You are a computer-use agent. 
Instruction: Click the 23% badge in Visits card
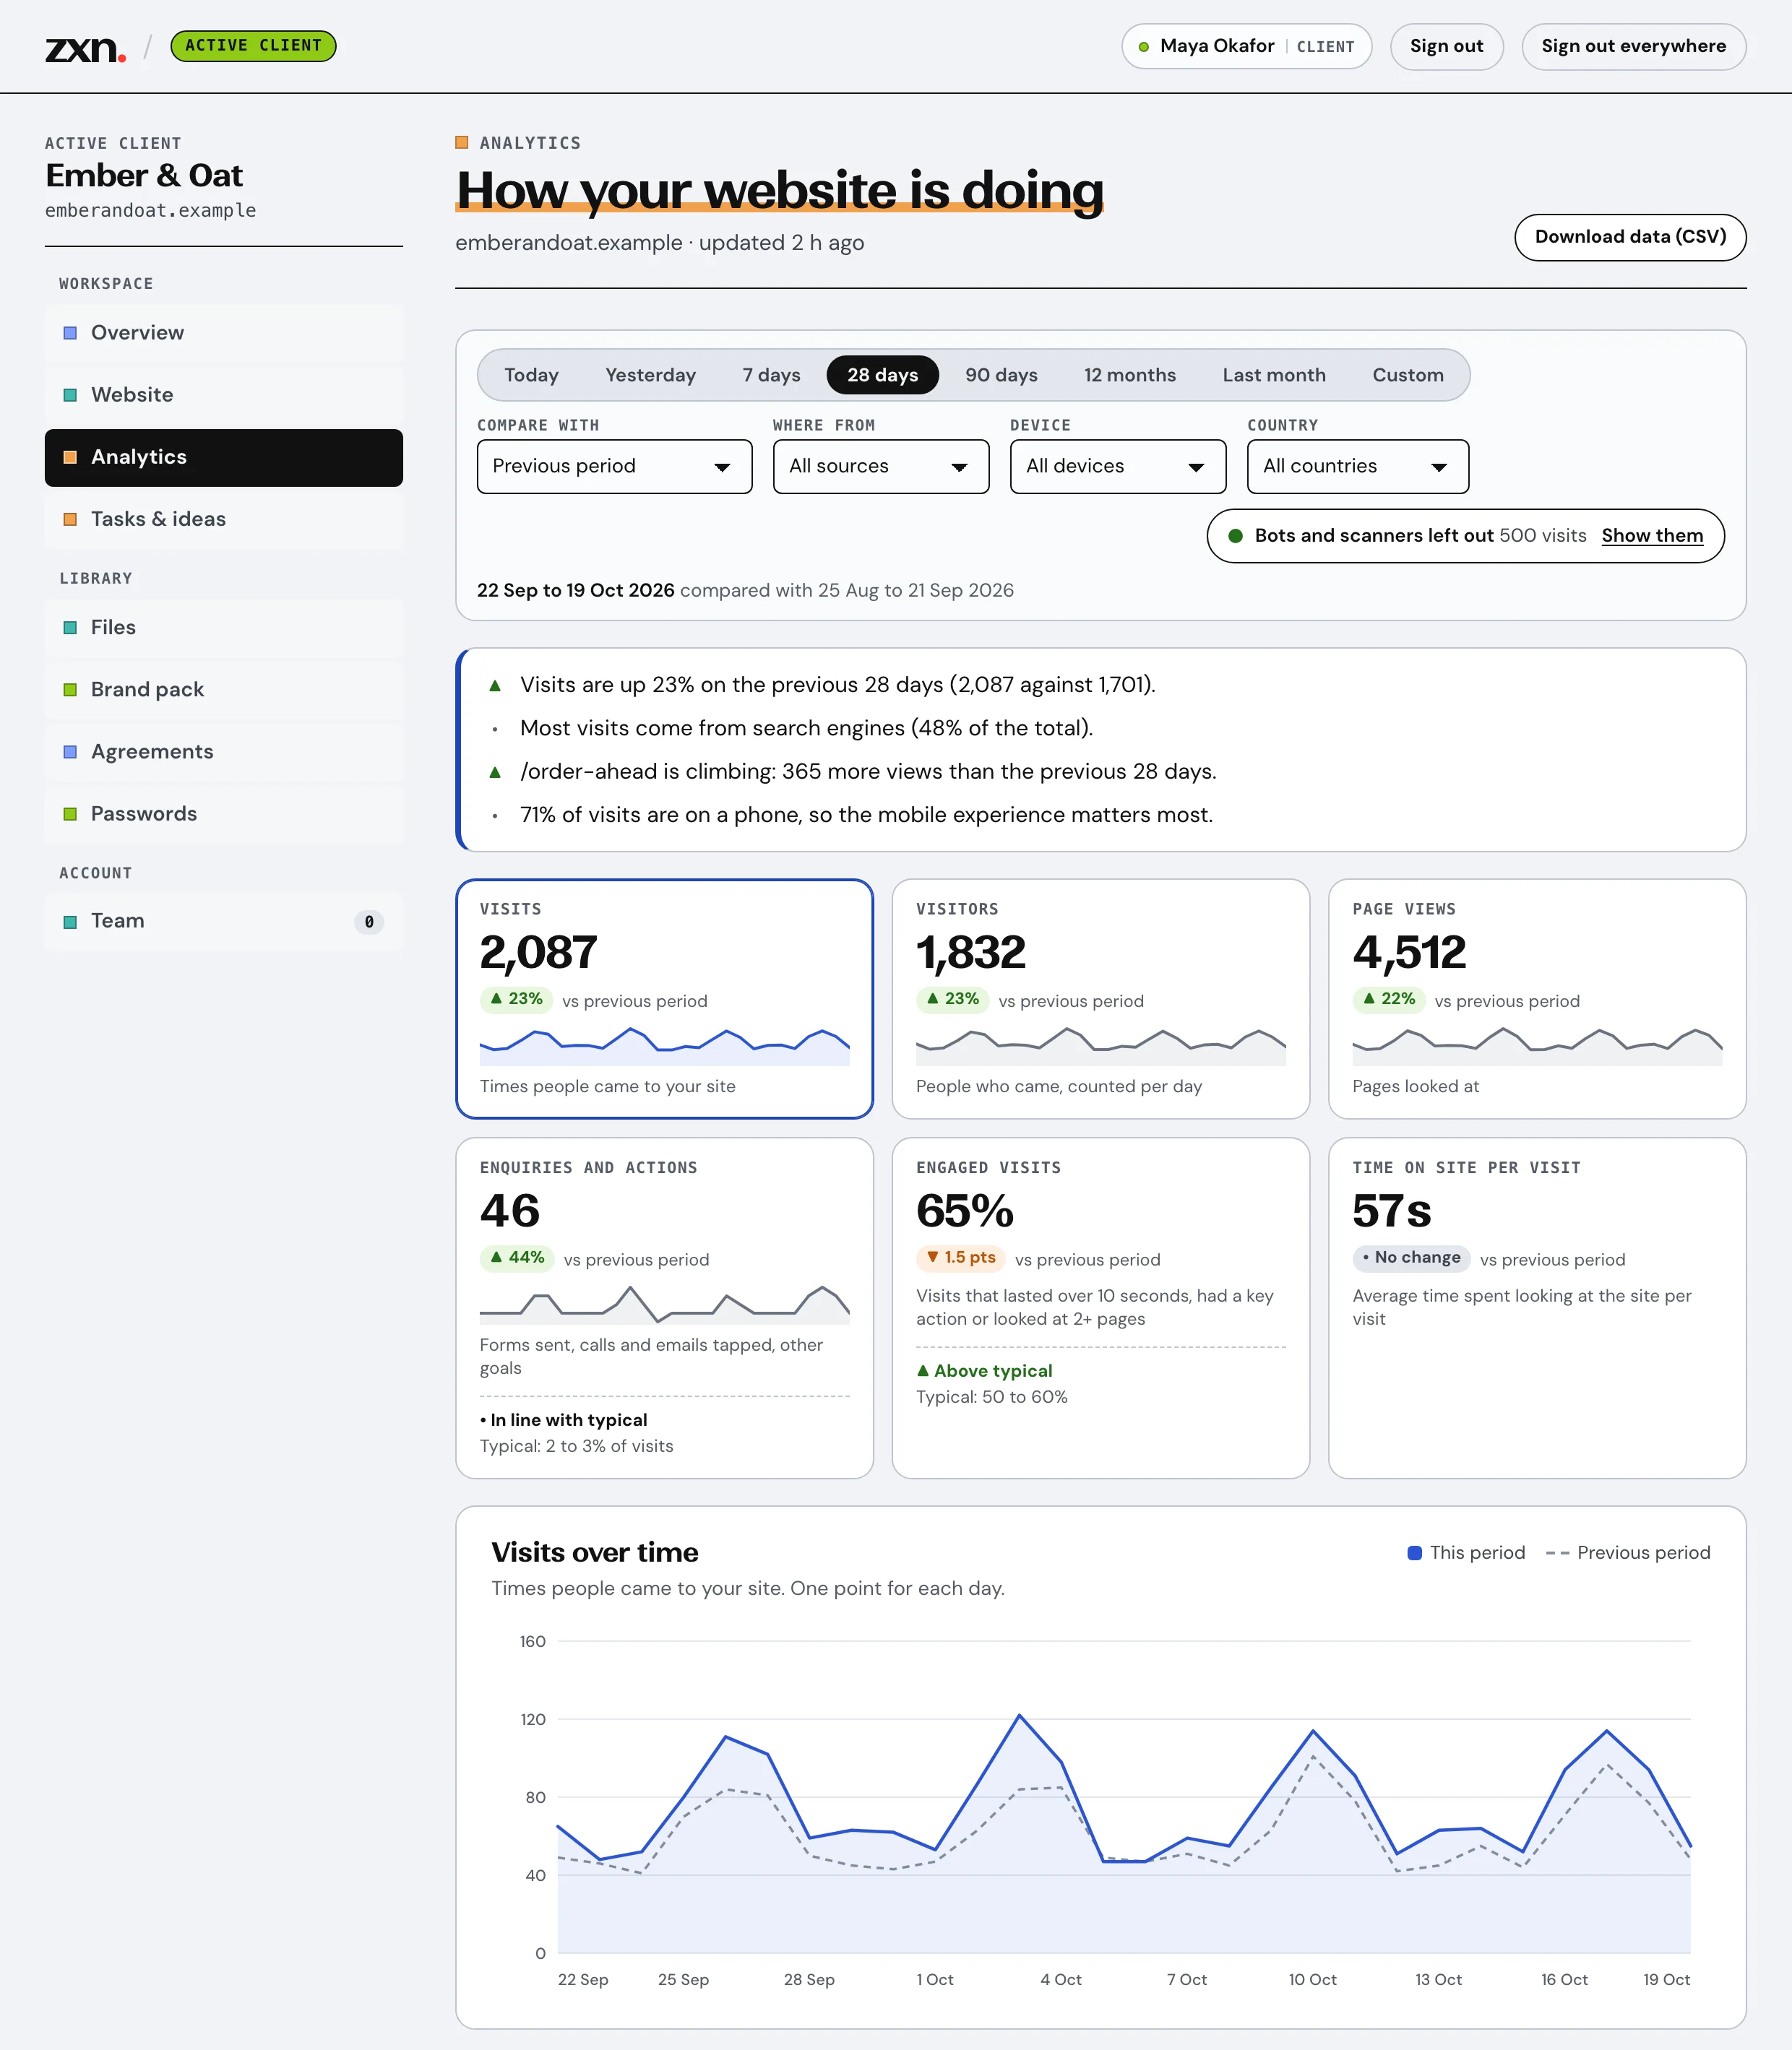click(516, 1000)
